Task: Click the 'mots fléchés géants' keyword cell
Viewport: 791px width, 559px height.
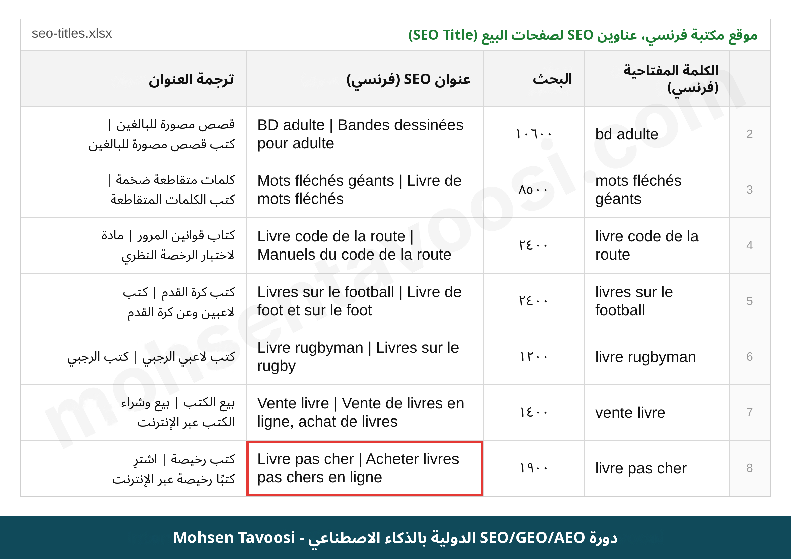Action: click(x=657, y=189)
